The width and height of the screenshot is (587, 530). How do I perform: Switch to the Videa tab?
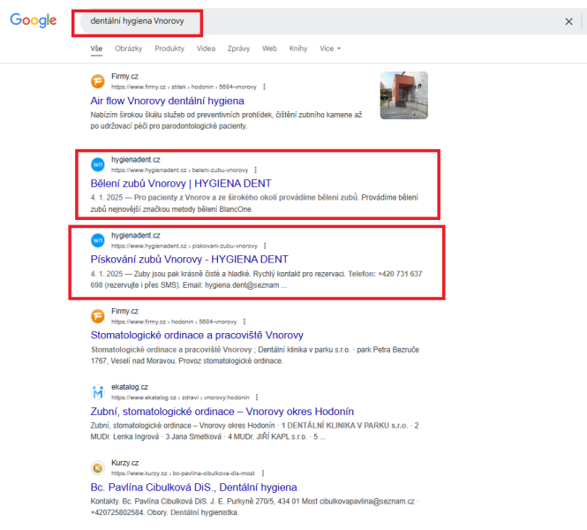[206, 49]
